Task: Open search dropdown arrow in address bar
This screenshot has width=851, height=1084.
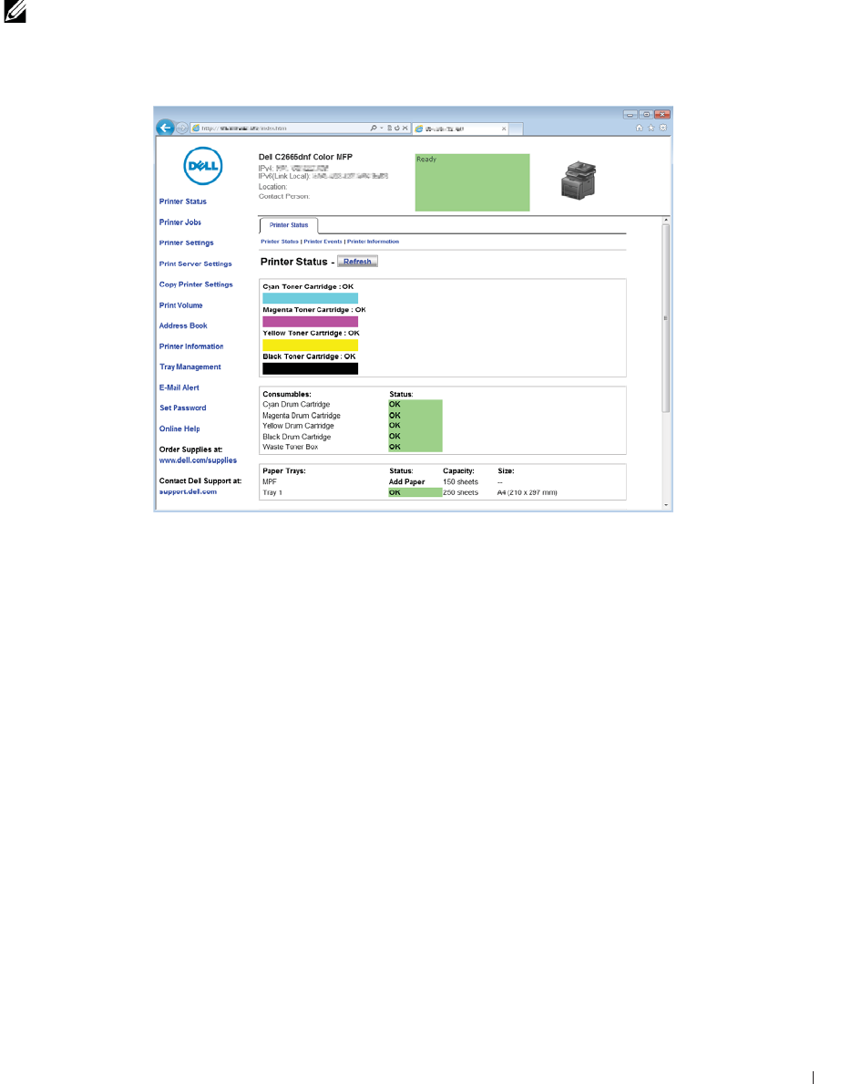Action: coord(381,128)
